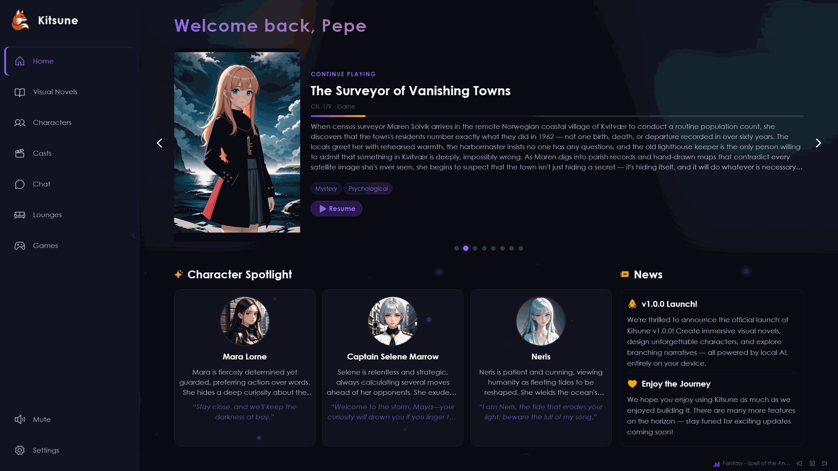Open the Lounges sofa icon

pos(20,215)
